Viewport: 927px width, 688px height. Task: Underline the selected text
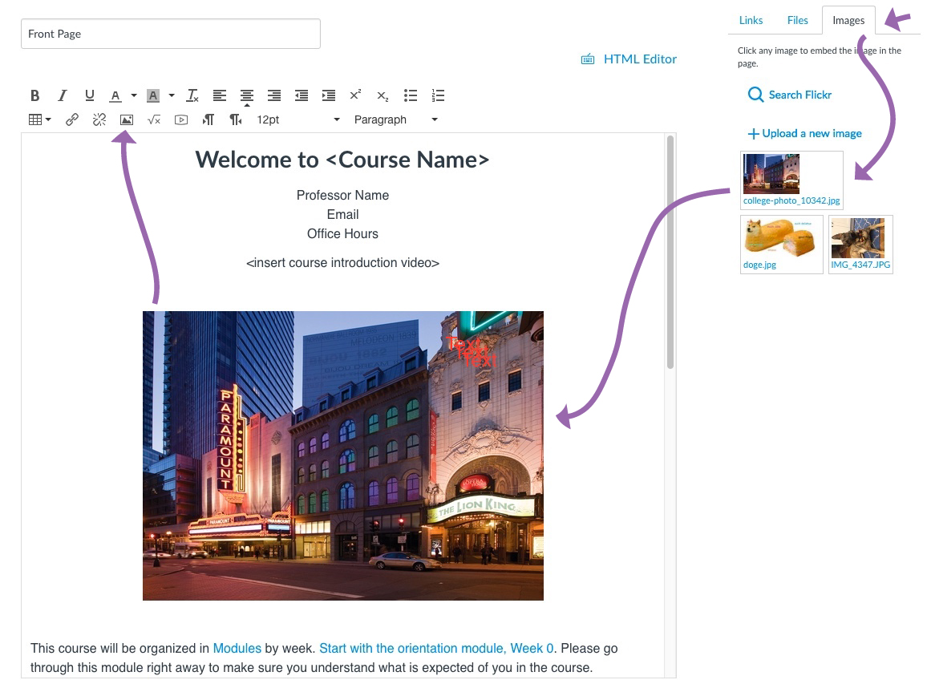(x=89, y=95)
